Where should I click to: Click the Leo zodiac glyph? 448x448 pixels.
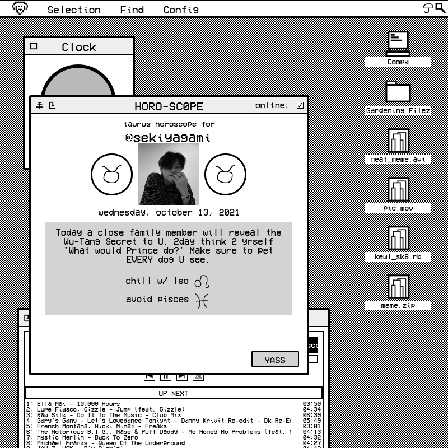[202, 282]
